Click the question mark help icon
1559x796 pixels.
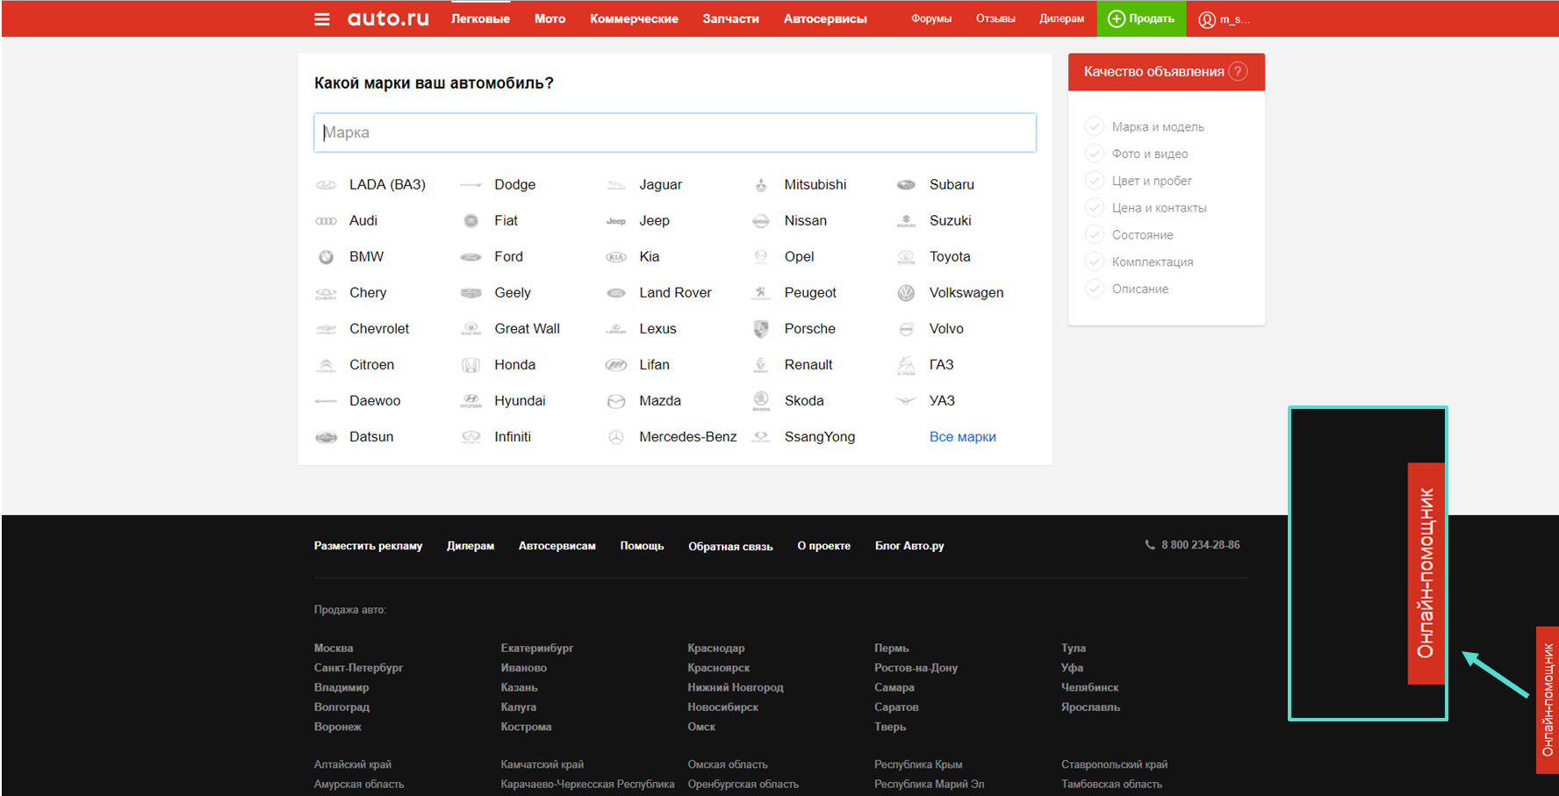(x=1238, y=72)
